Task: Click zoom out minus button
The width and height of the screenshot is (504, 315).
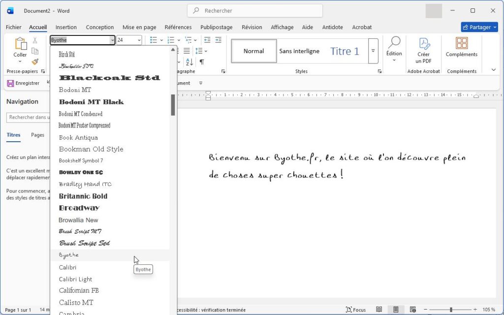Action: click(426, 310)
